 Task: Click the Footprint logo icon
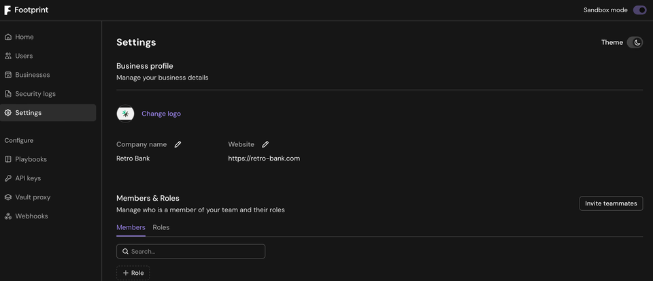point(7,10)
